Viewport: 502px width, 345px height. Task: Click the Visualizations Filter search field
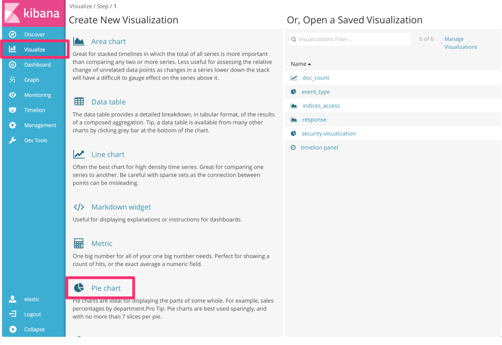tap(349, 39)
